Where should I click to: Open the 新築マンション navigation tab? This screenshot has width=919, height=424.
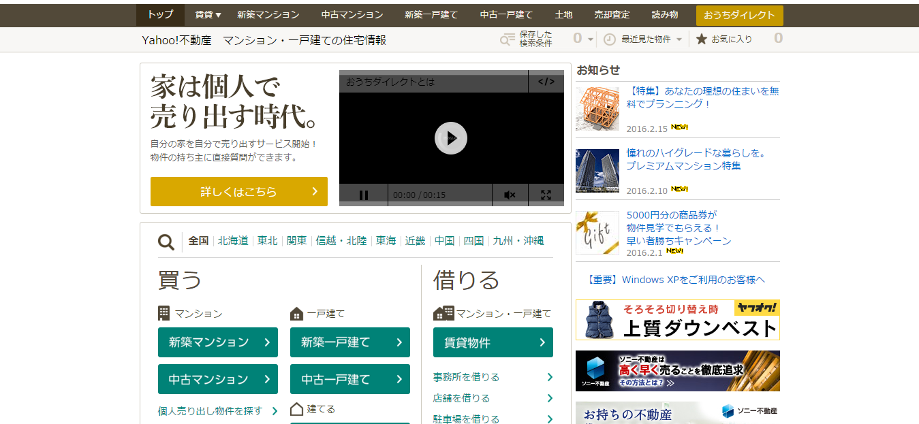[268, 14]
